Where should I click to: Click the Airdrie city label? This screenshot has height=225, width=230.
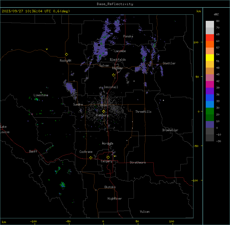pyautogui.click(x=108, y=143)
